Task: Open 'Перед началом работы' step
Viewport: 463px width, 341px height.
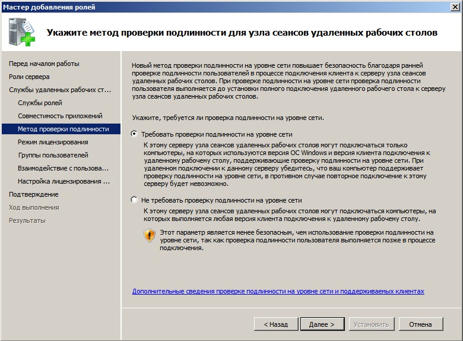Action: coord(44,64)
